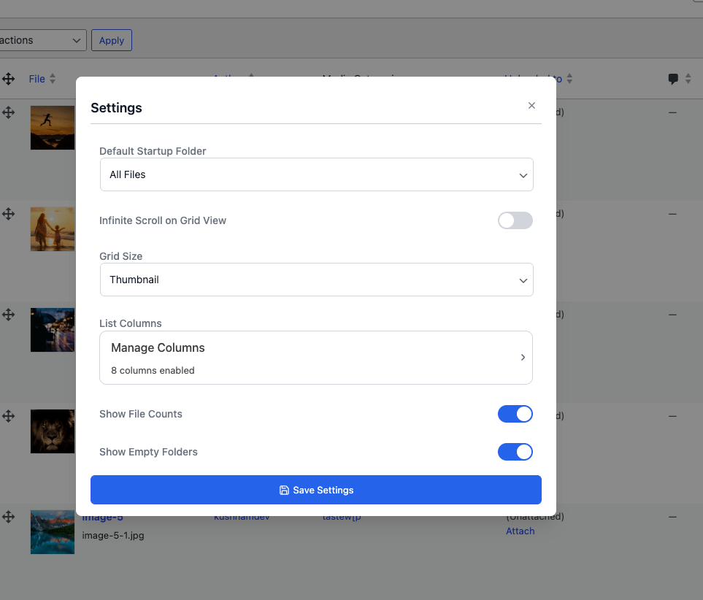The image size is (703, 600).
Task: Click the move icon in table header
Action: pos(9,79)
